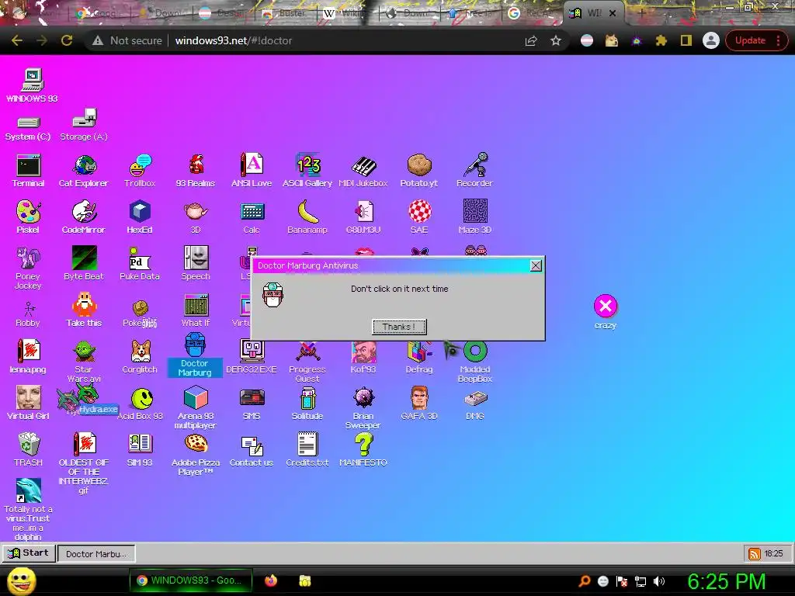Viewport: 795px width, 596px height.
Task: Open Firefox from the OS taskbar
Action: pyautogui.click(x=271, y=580)
